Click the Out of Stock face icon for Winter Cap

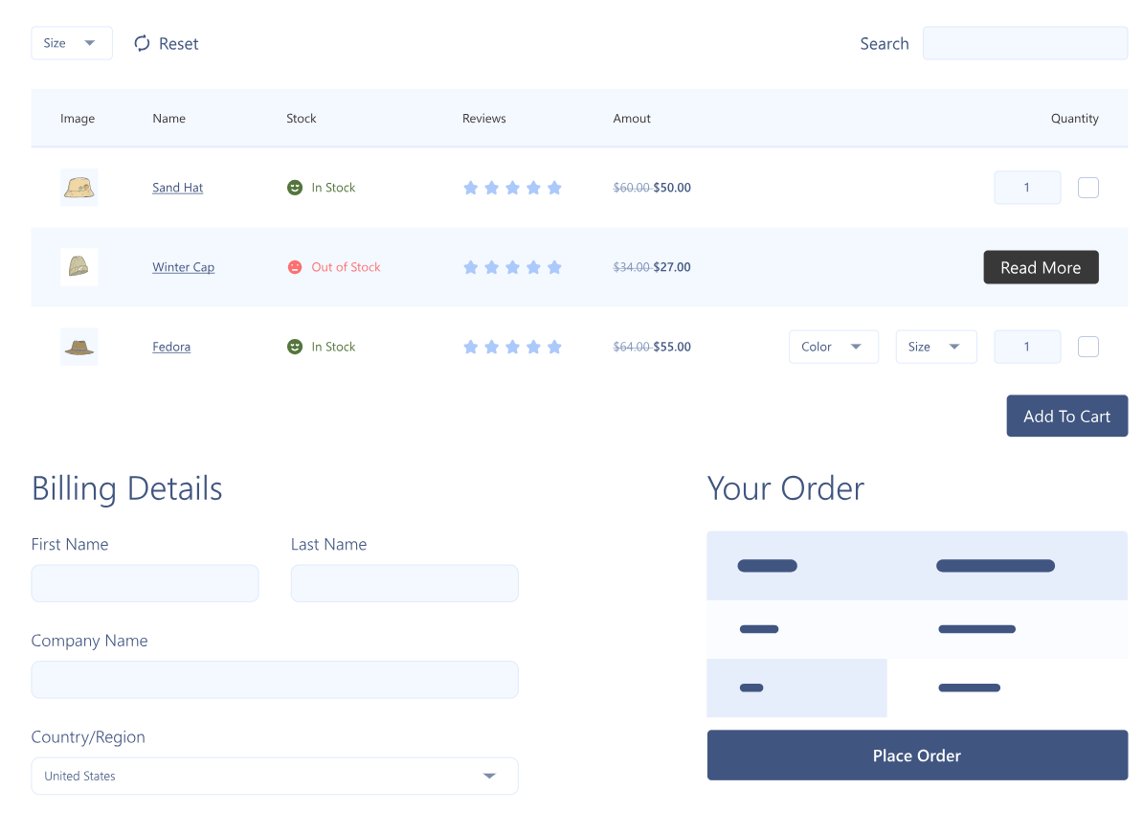click(x=295, y=267)
